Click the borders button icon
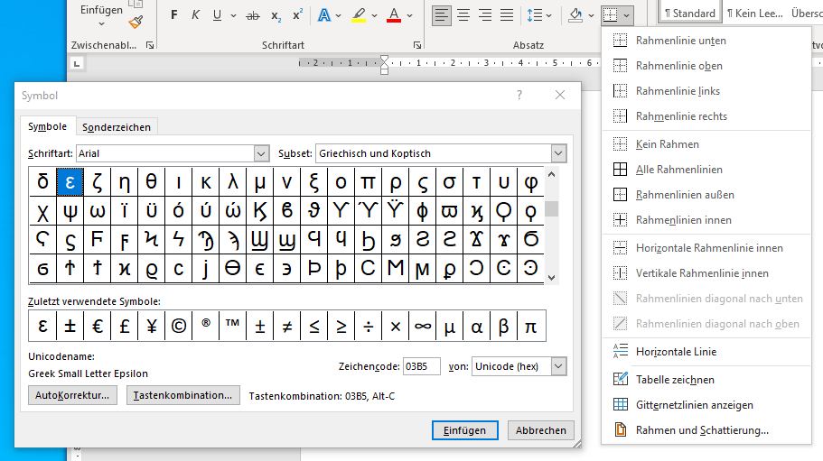Image resolution: width=823 pixels, height=461 pixels. tap(610, 15)
